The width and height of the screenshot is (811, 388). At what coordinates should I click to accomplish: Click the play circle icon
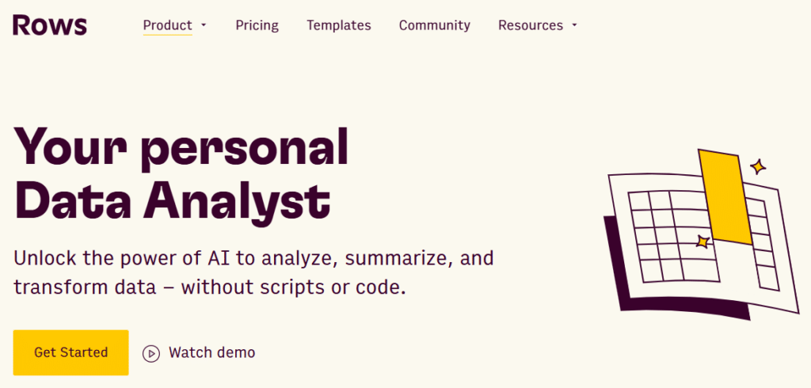tap(151, 353)
